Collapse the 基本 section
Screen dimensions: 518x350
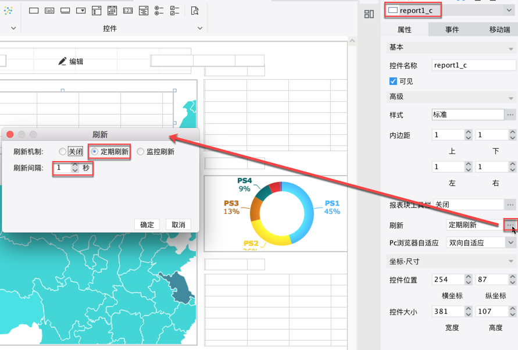tap(510, 49)
